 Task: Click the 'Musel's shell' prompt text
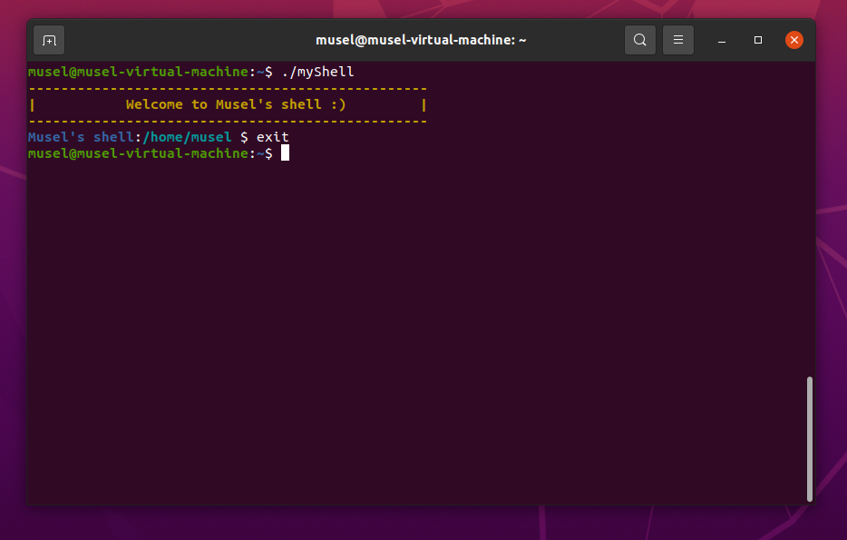(x=81, y=137)
